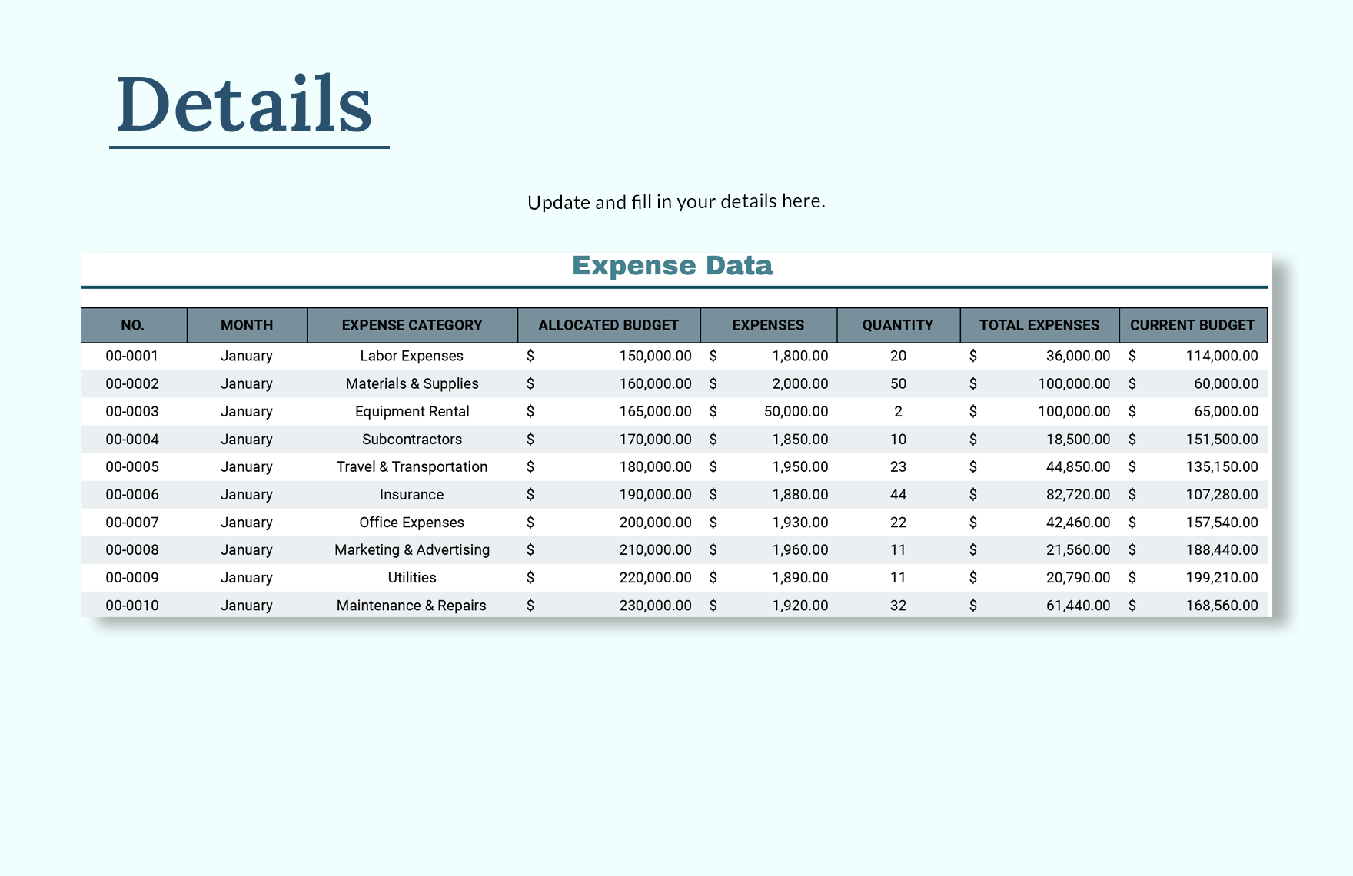
Task: Select the Materials & Supplies row entry
Action: [411, 383]
